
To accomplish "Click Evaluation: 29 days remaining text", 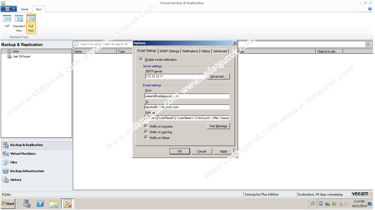I will [x=320, y=194].
